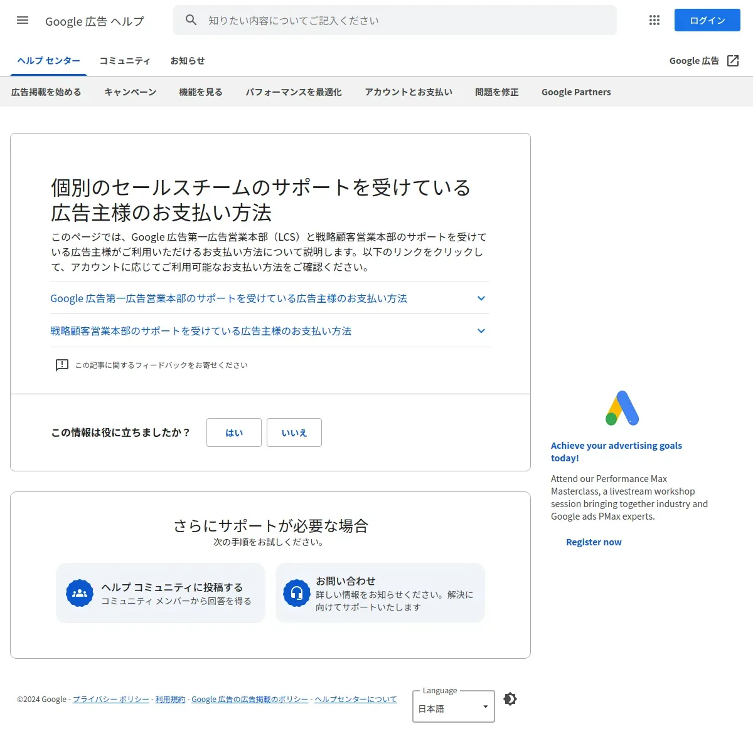The image size is (753, 729).
Task: Open アカウントとお支払い menu
Action: click(409, 92)
